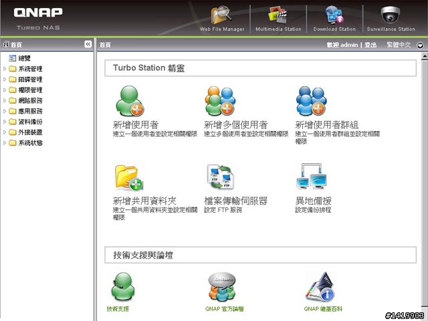Click the 首頁 breadcrumb in main header
428x321 pixels.
pos(105,45)
